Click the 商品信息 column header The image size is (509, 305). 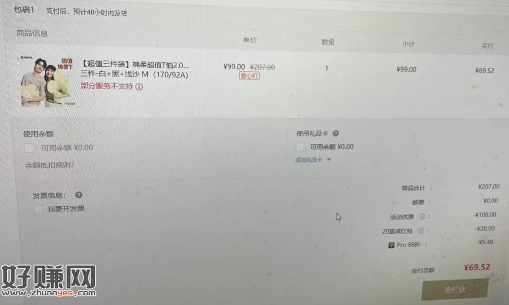pyautogui.click(x=32, y=33)
